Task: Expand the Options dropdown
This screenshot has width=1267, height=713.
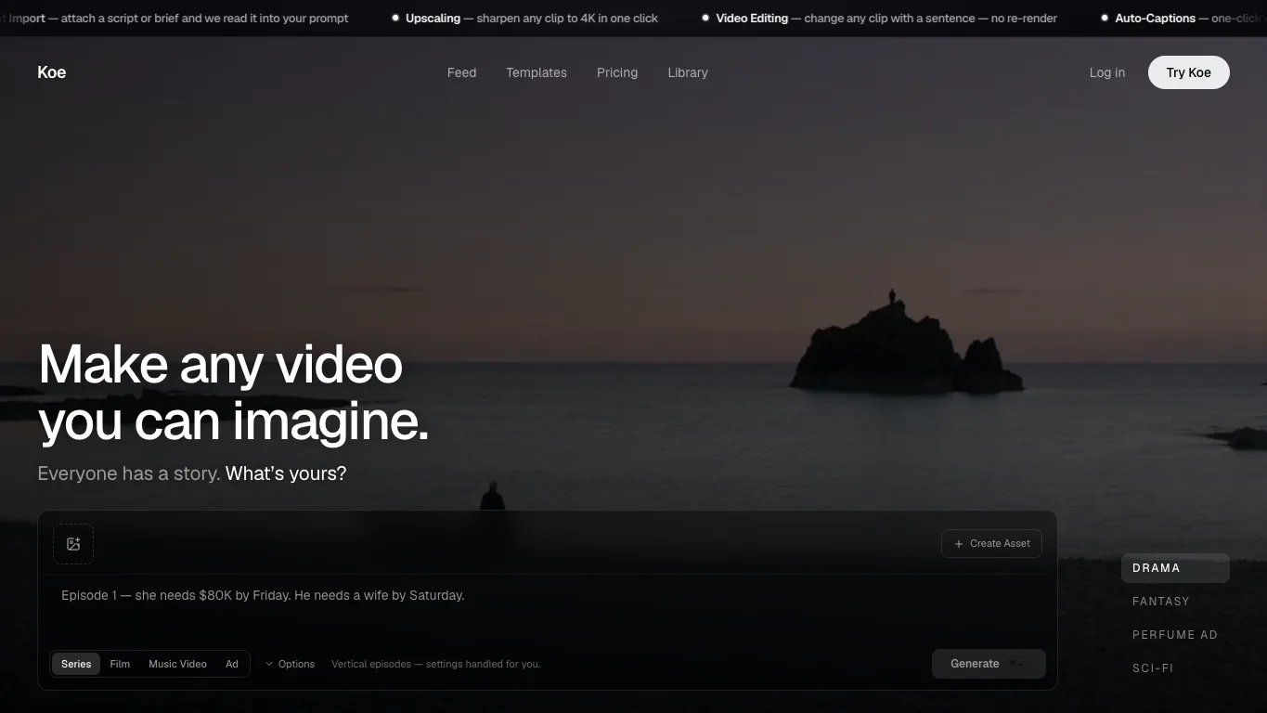Action: 290,664
